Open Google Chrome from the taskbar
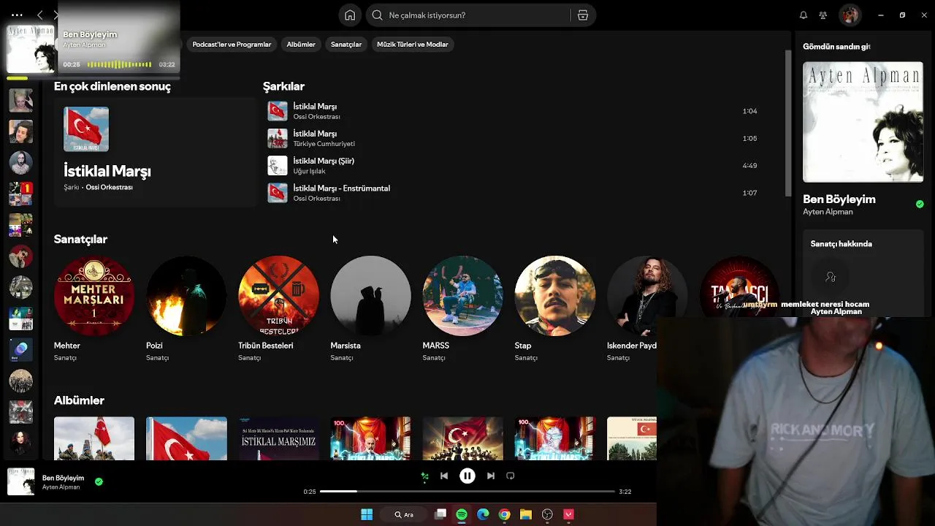Image resolution: width=935 pixels, height=526 pixels. (x=504, y=514)
